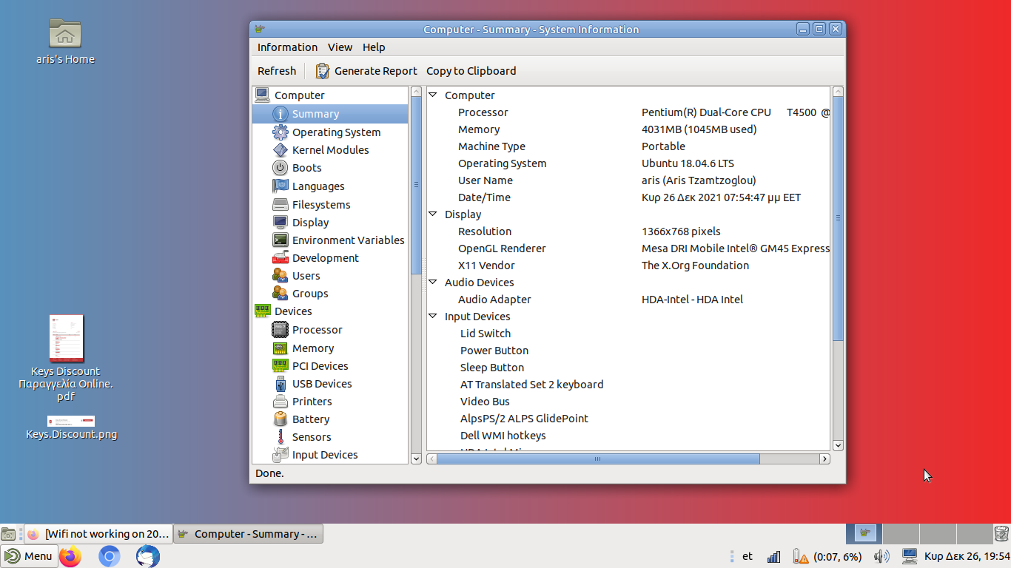Click the vertical scrollbar thumb of details
The image size is (1011, 568).
[838, 218]
